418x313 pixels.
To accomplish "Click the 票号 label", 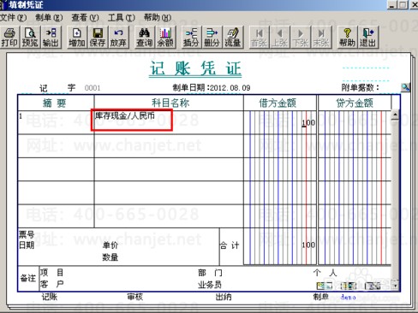I will (27, 234).
